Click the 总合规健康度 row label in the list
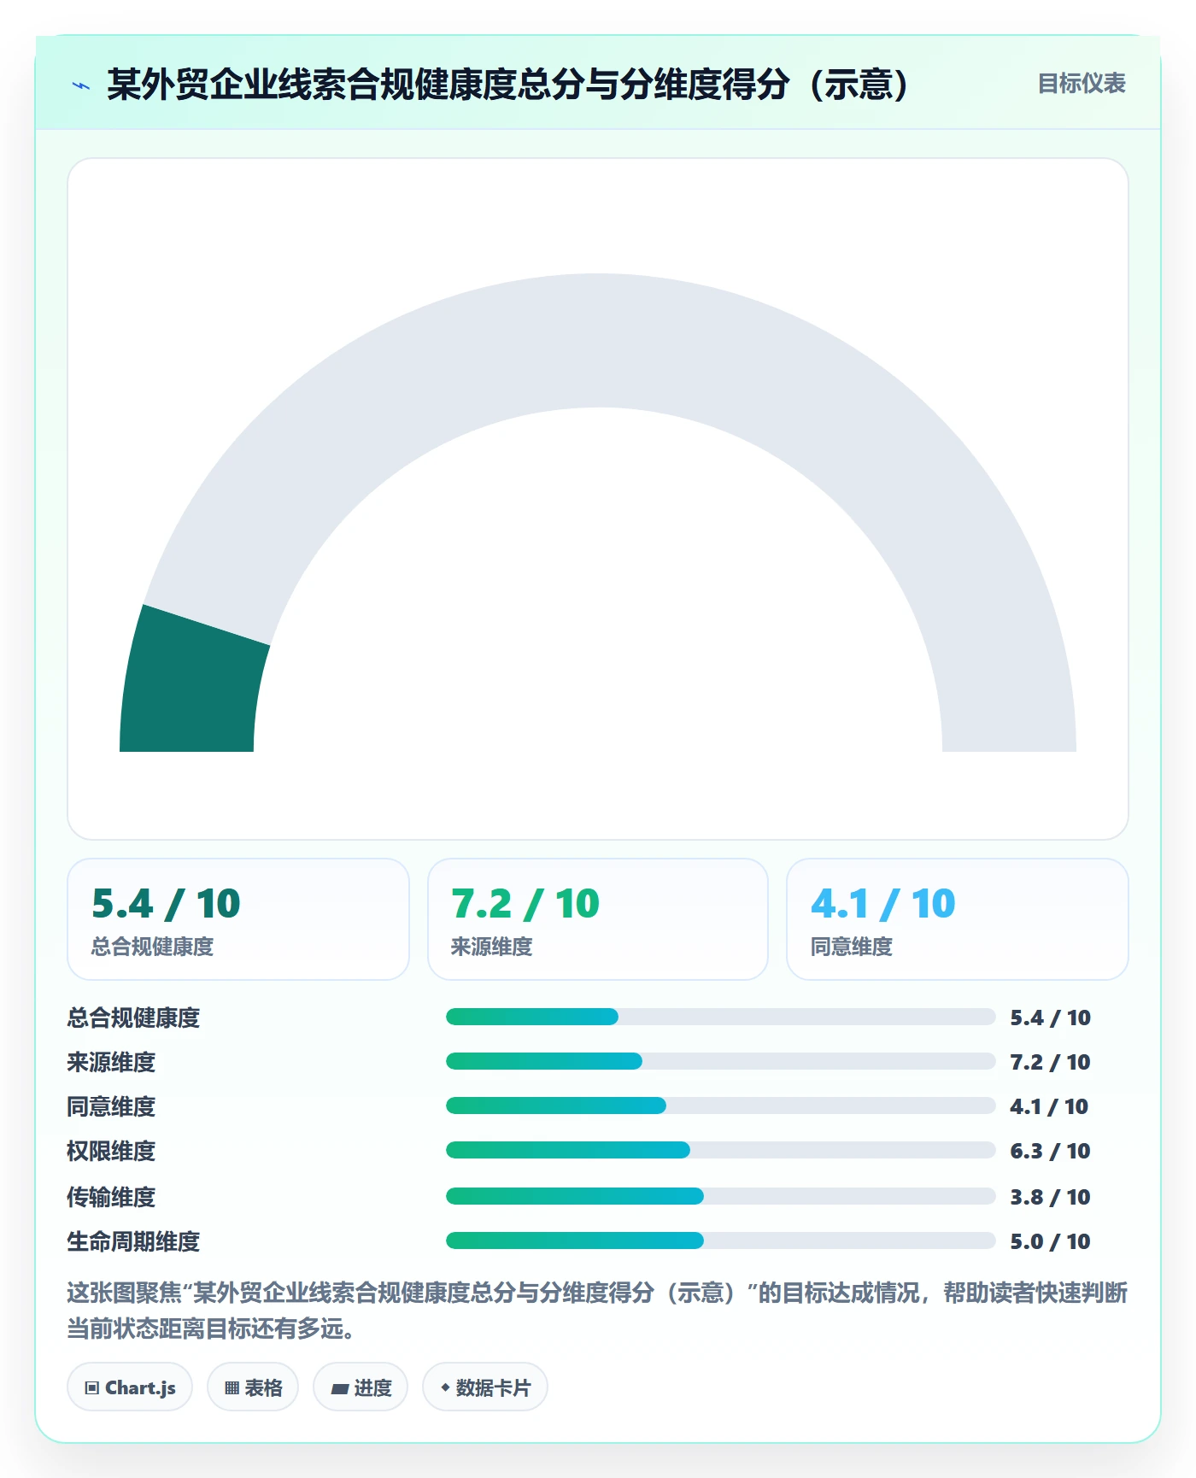This screenshot has height=1478, width=1196. [133, 1018]
